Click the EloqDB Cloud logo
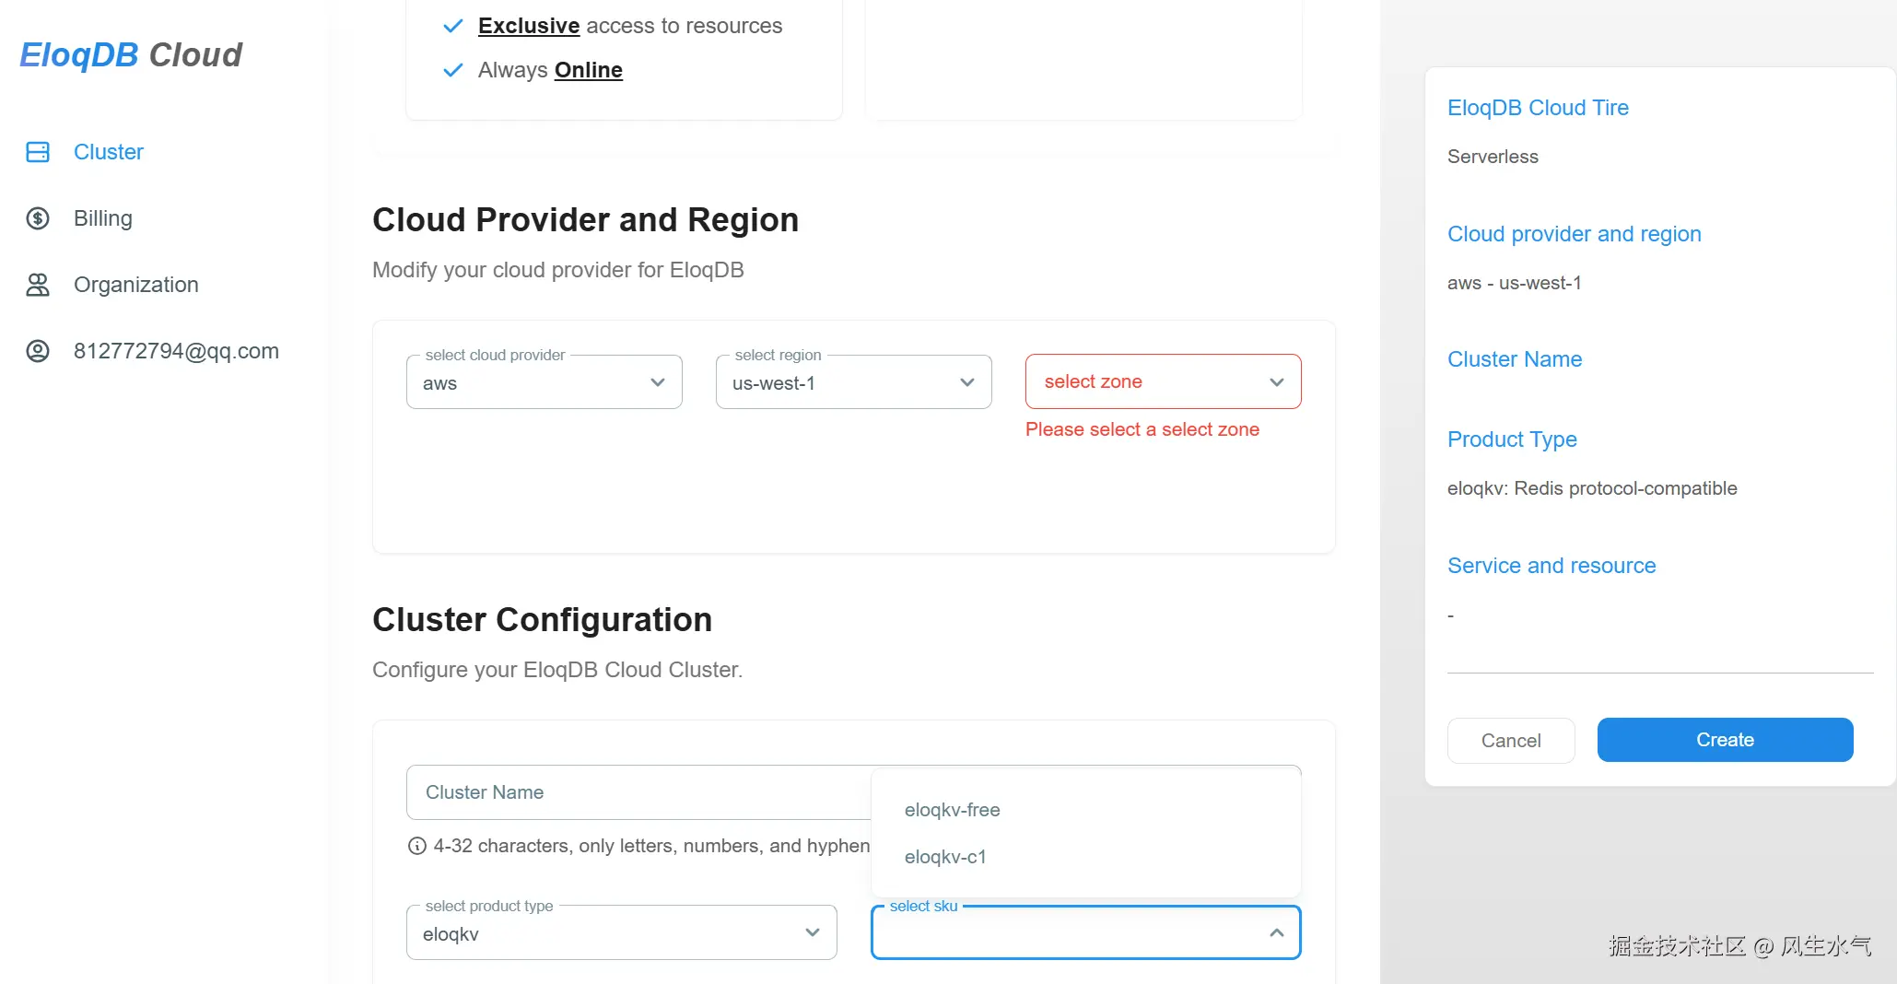 131,55
